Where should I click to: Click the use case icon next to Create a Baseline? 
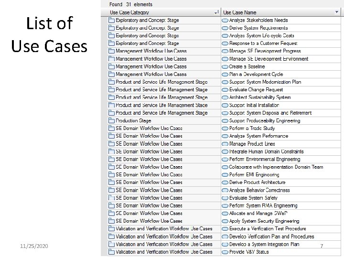[225, 67]
